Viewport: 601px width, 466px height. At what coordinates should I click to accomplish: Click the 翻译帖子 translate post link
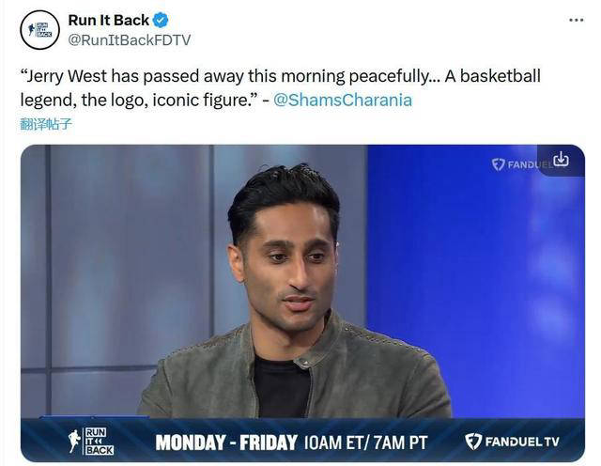(46, 124)
